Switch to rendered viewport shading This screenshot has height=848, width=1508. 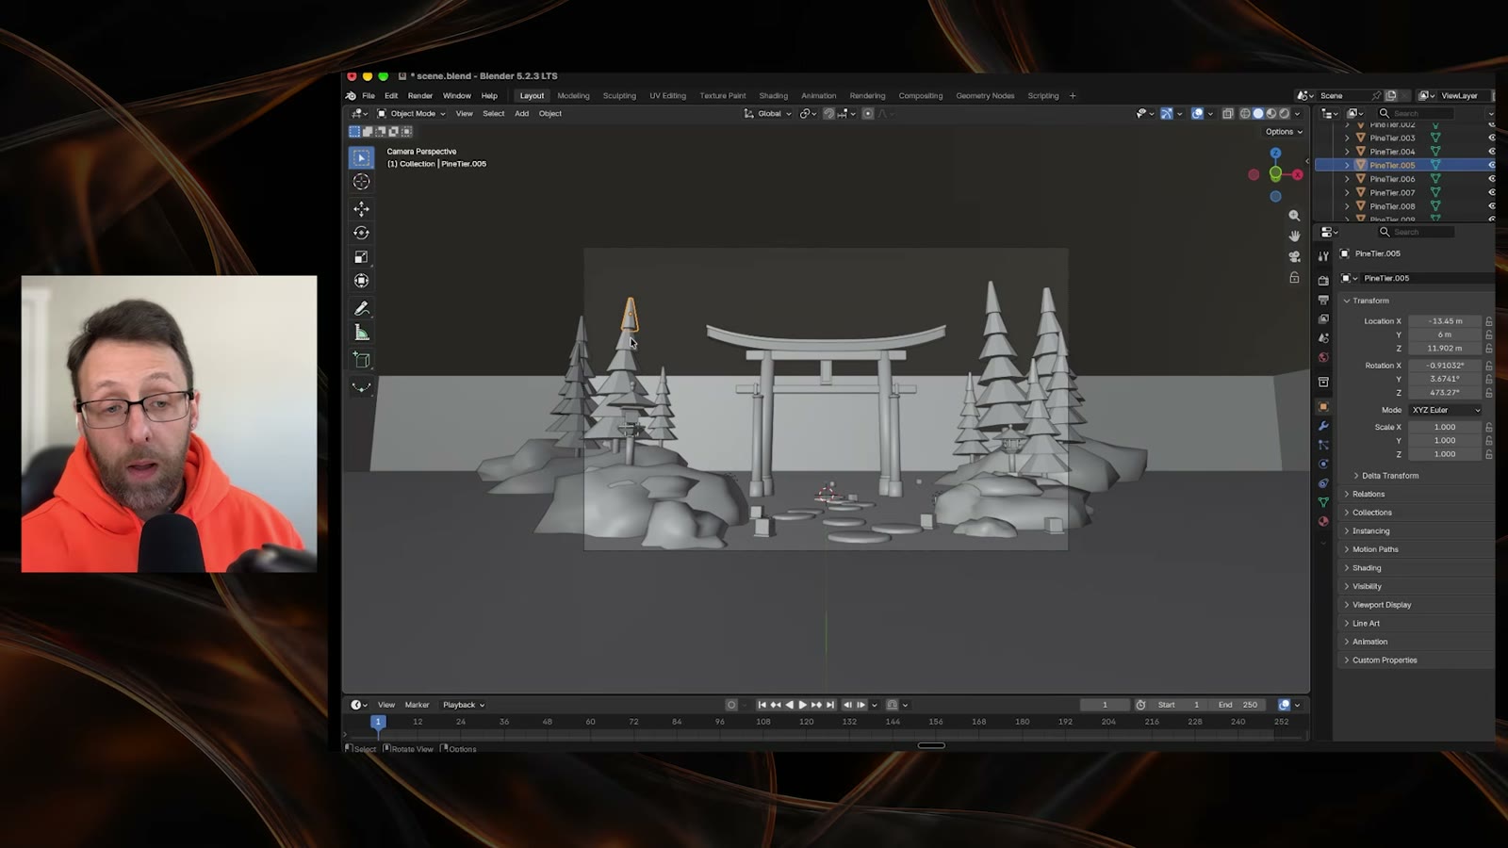(1284, 113)
